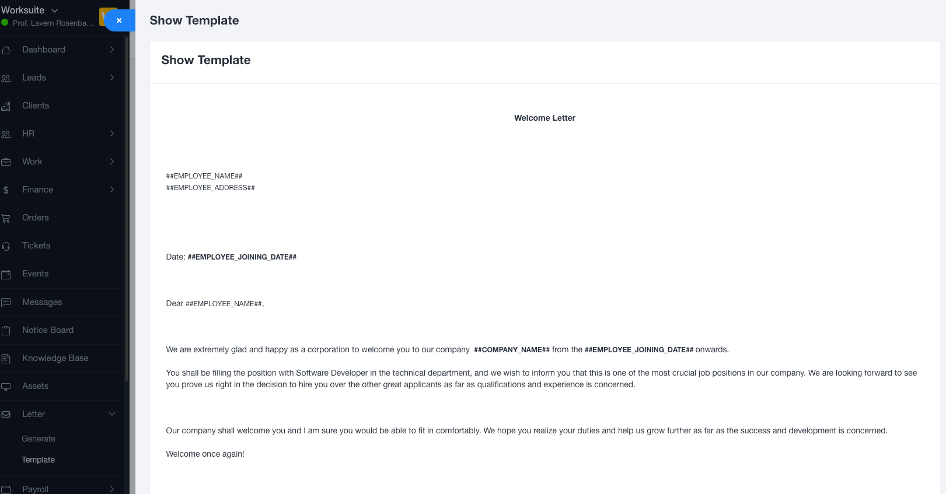Click the Events calendar icon
Viewport: 946px width, 494px height.
coord(6,274)
